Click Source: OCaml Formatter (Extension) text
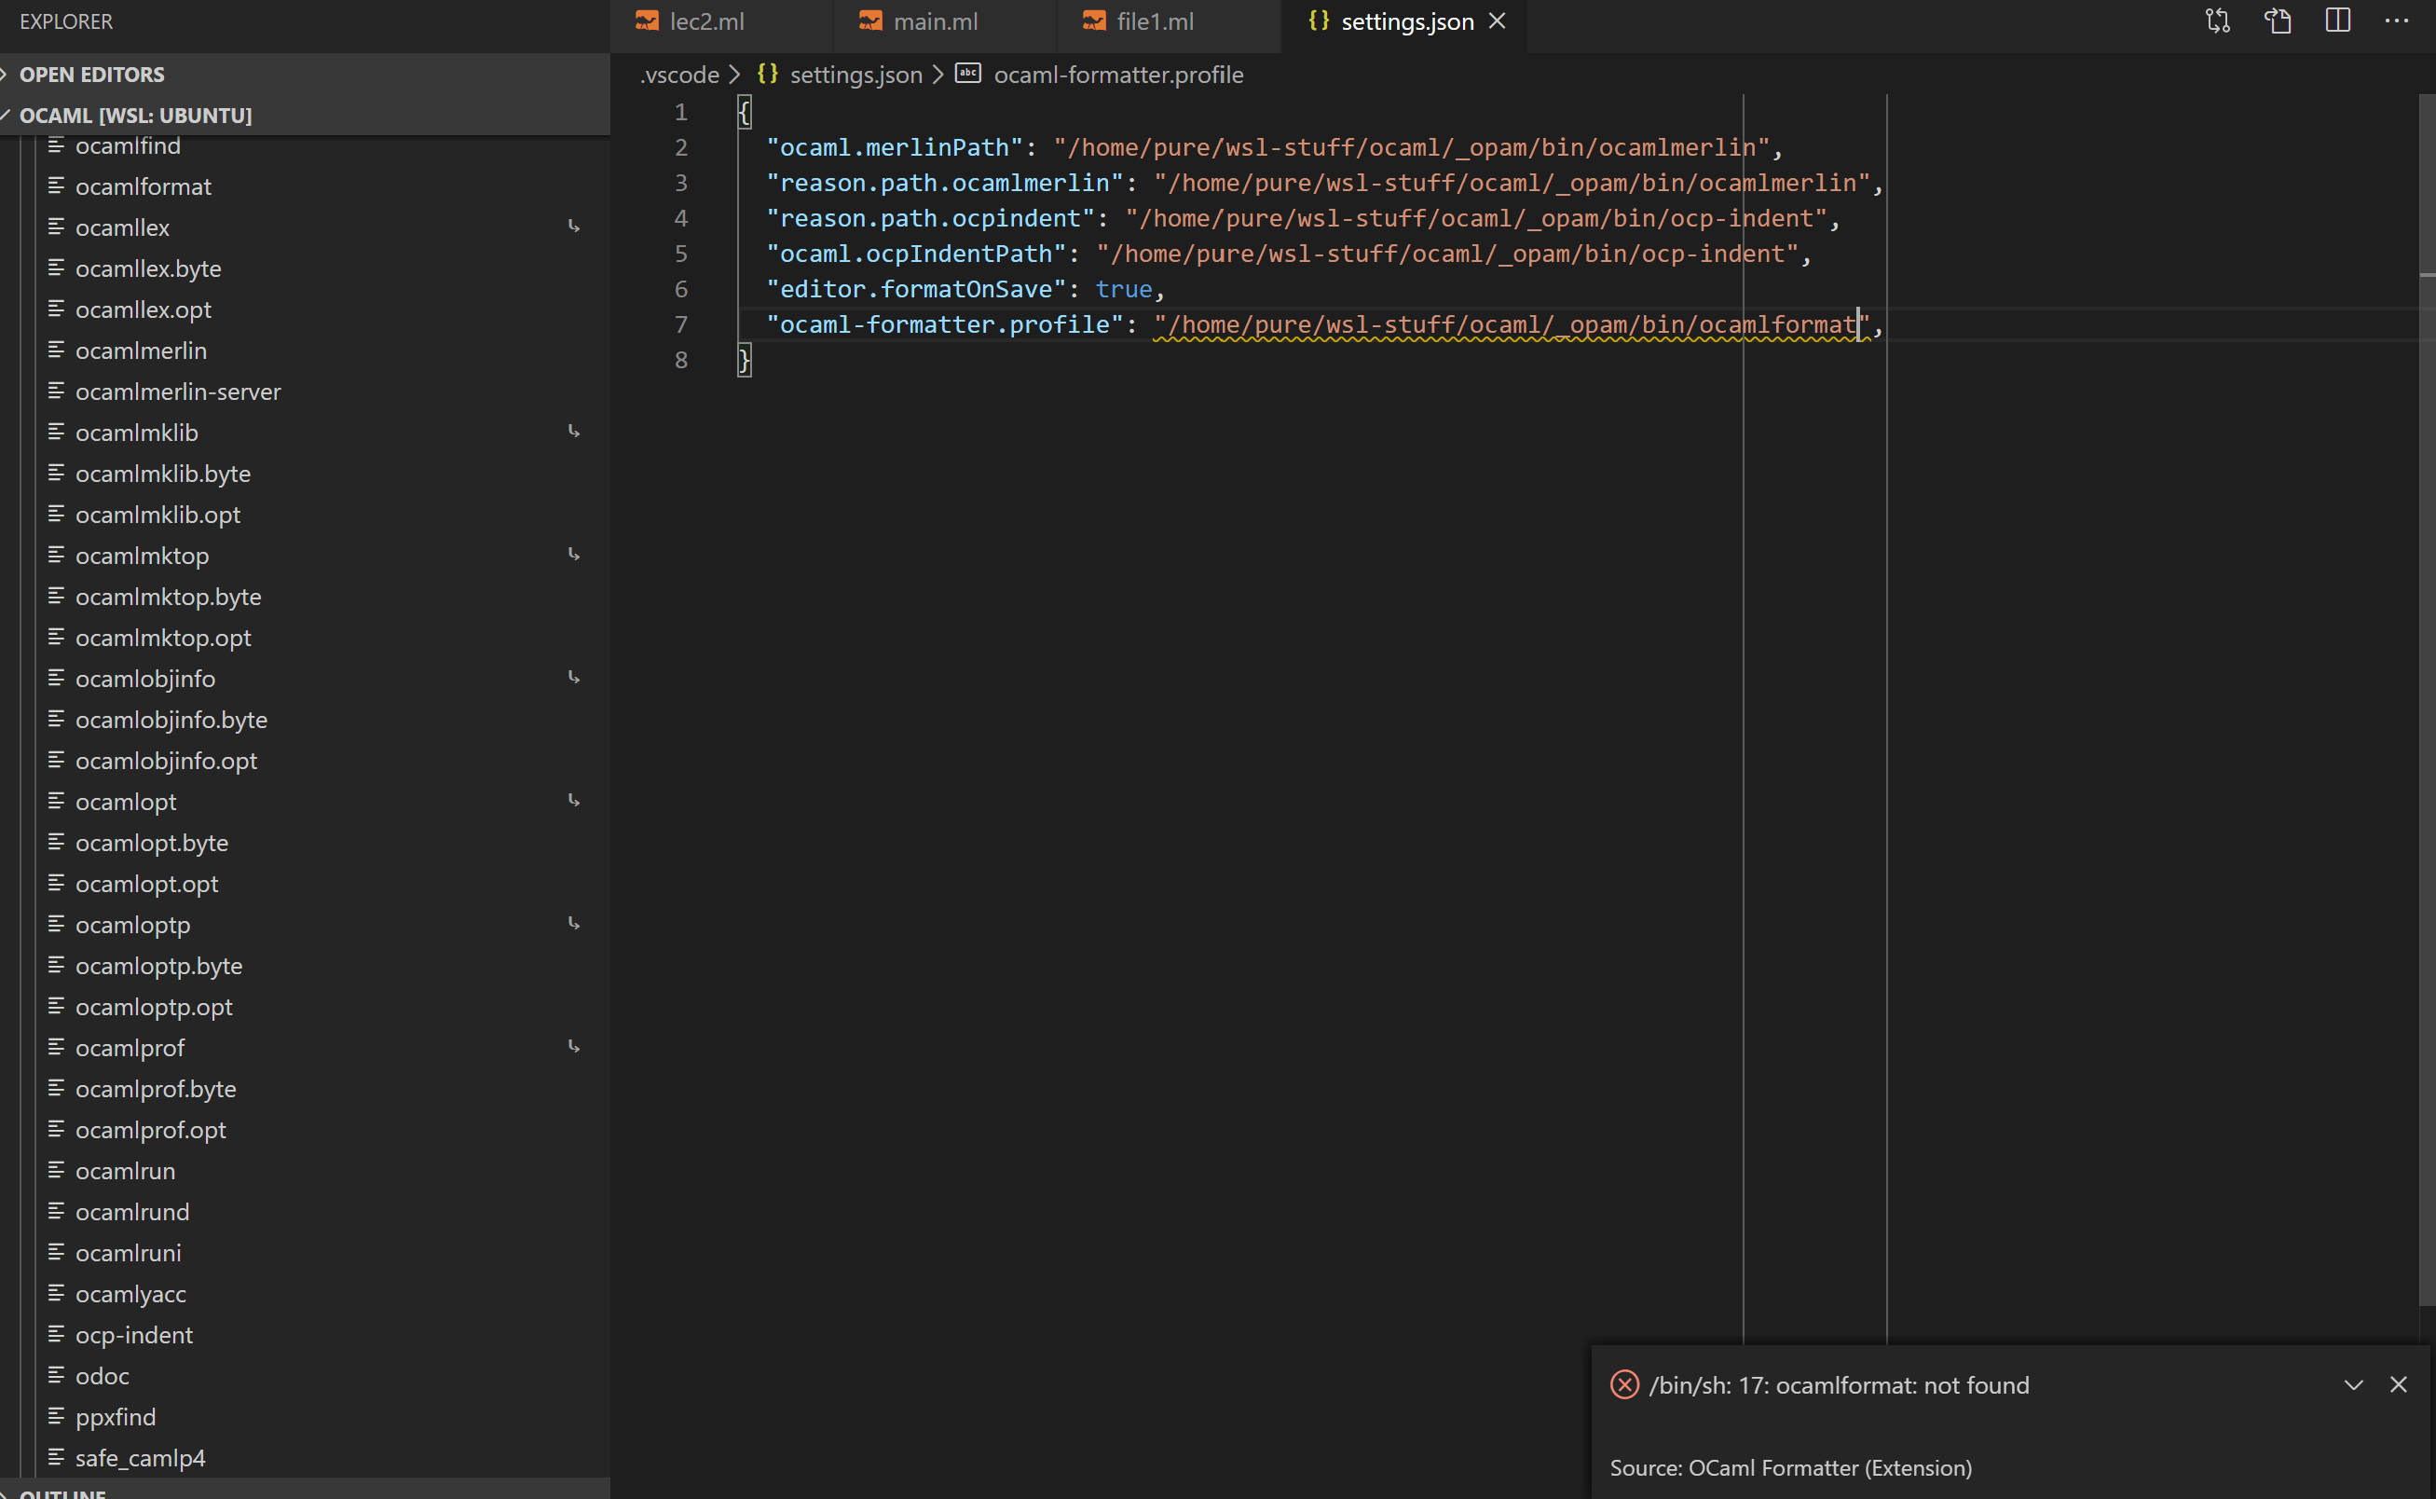Screen dimensions: 2436x1499 (1790, 1467)
